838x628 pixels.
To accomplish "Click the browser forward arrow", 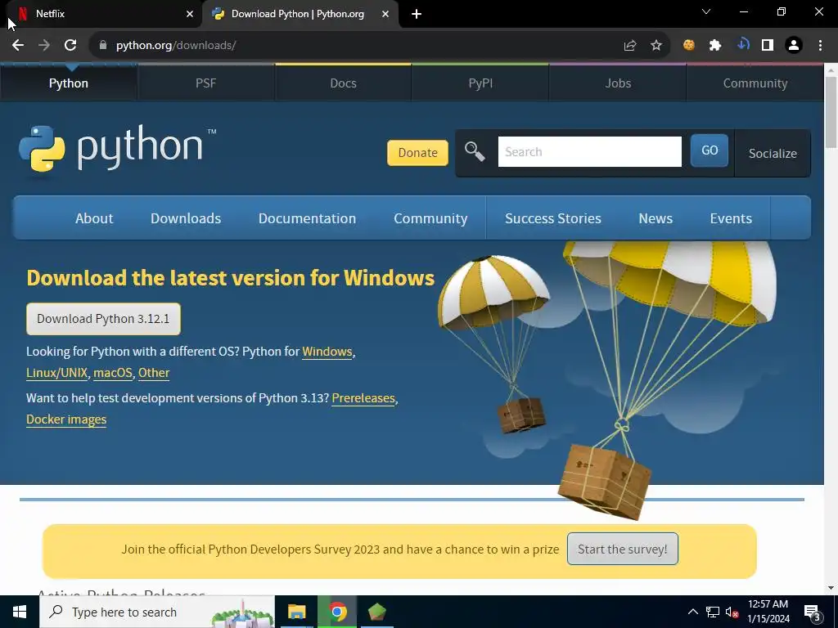I will (x=44, y=46).
